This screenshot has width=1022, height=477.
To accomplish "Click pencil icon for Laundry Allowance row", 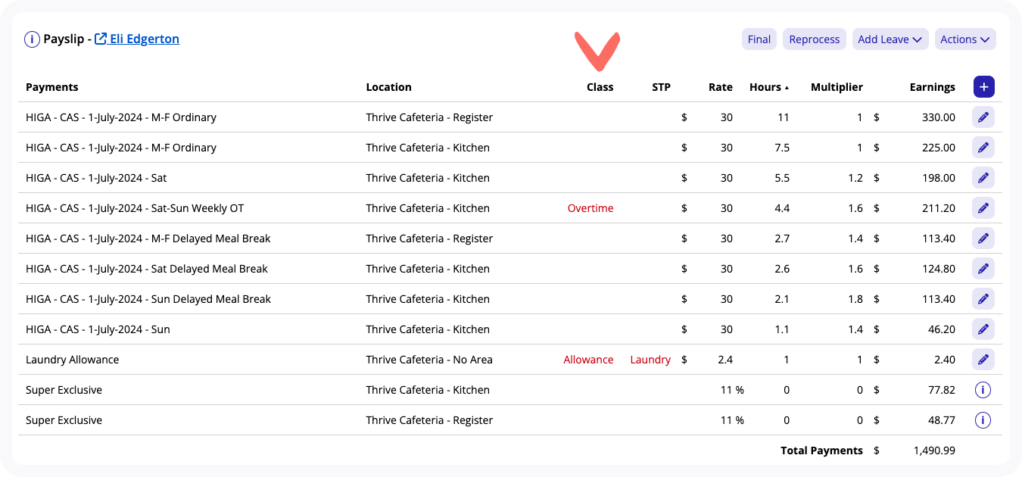I will (983, 360).
